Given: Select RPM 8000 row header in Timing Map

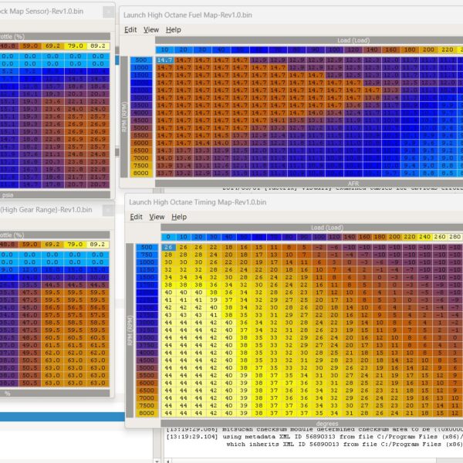Looking at the screenshot, I should [147, 414].
